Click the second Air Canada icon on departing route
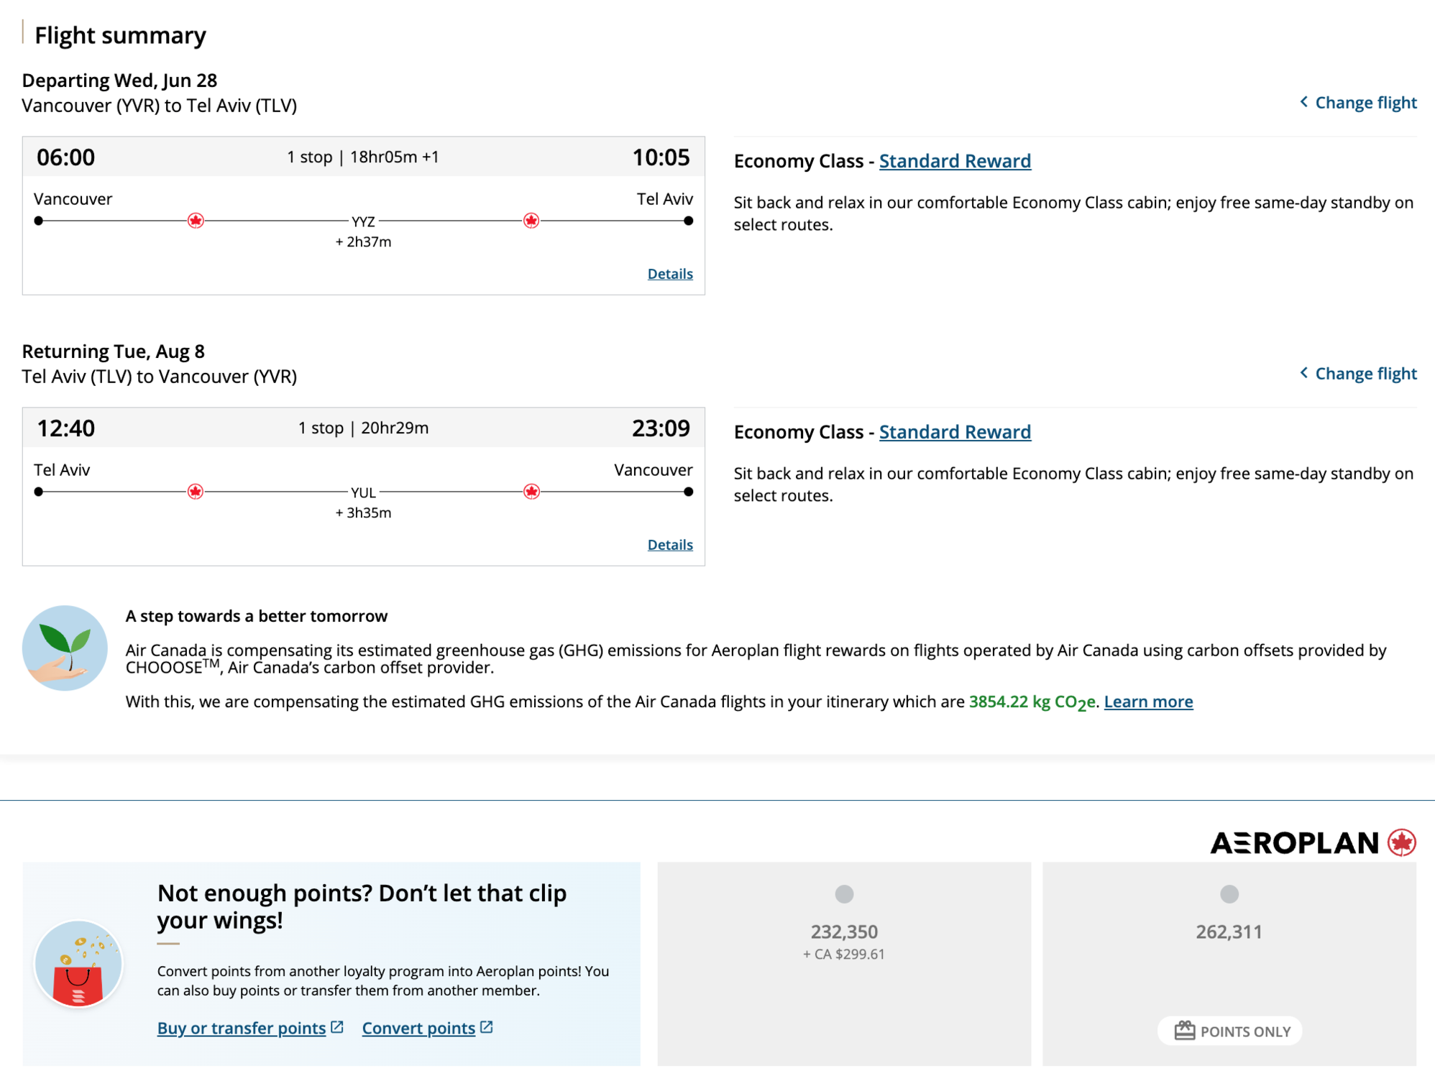The image size is (1435, 1081). point(531,221)
